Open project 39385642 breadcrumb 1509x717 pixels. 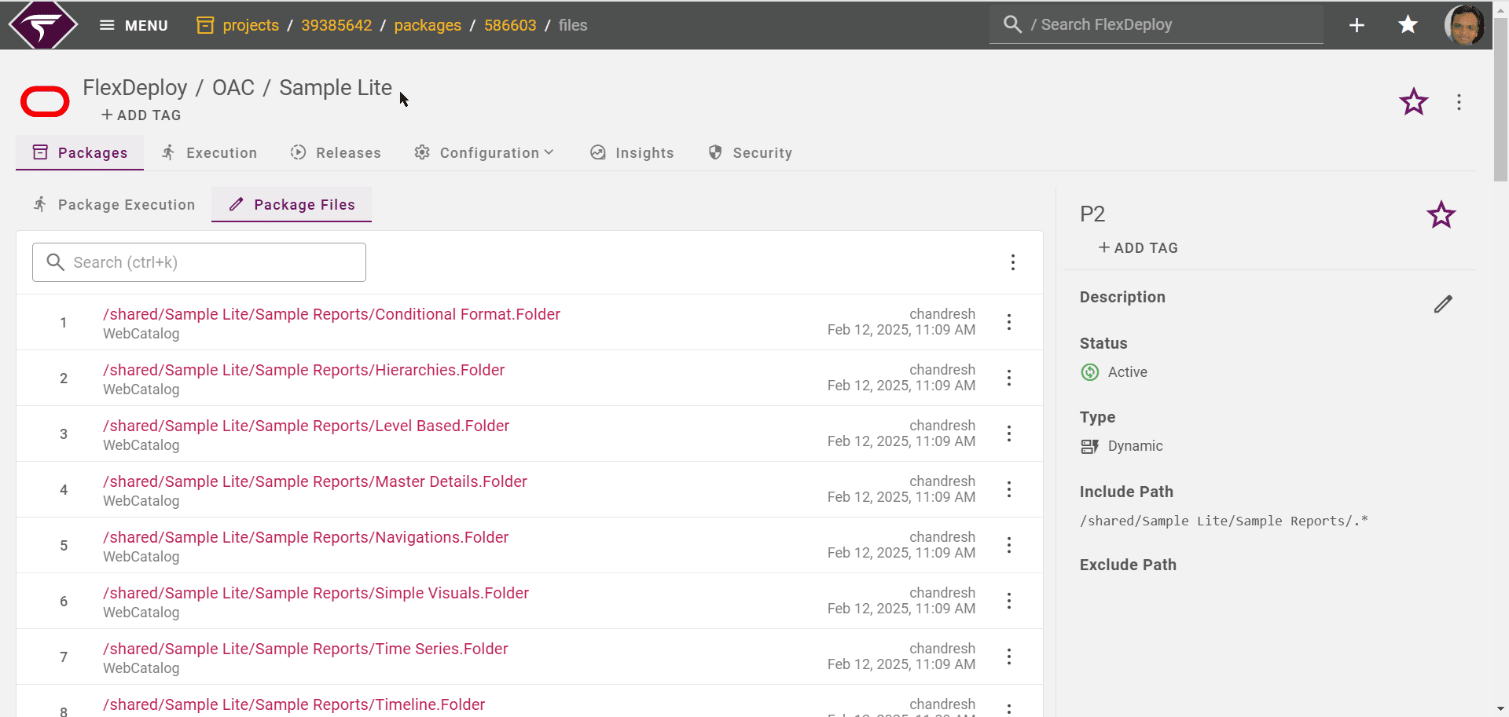tap(336, 25)
